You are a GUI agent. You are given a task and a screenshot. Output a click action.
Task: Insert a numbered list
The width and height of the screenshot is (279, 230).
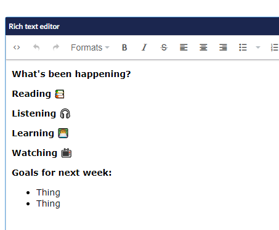point(275,47)
